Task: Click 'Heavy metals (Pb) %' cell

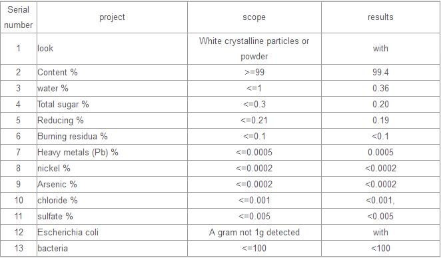Action: (x=112, y=153)
